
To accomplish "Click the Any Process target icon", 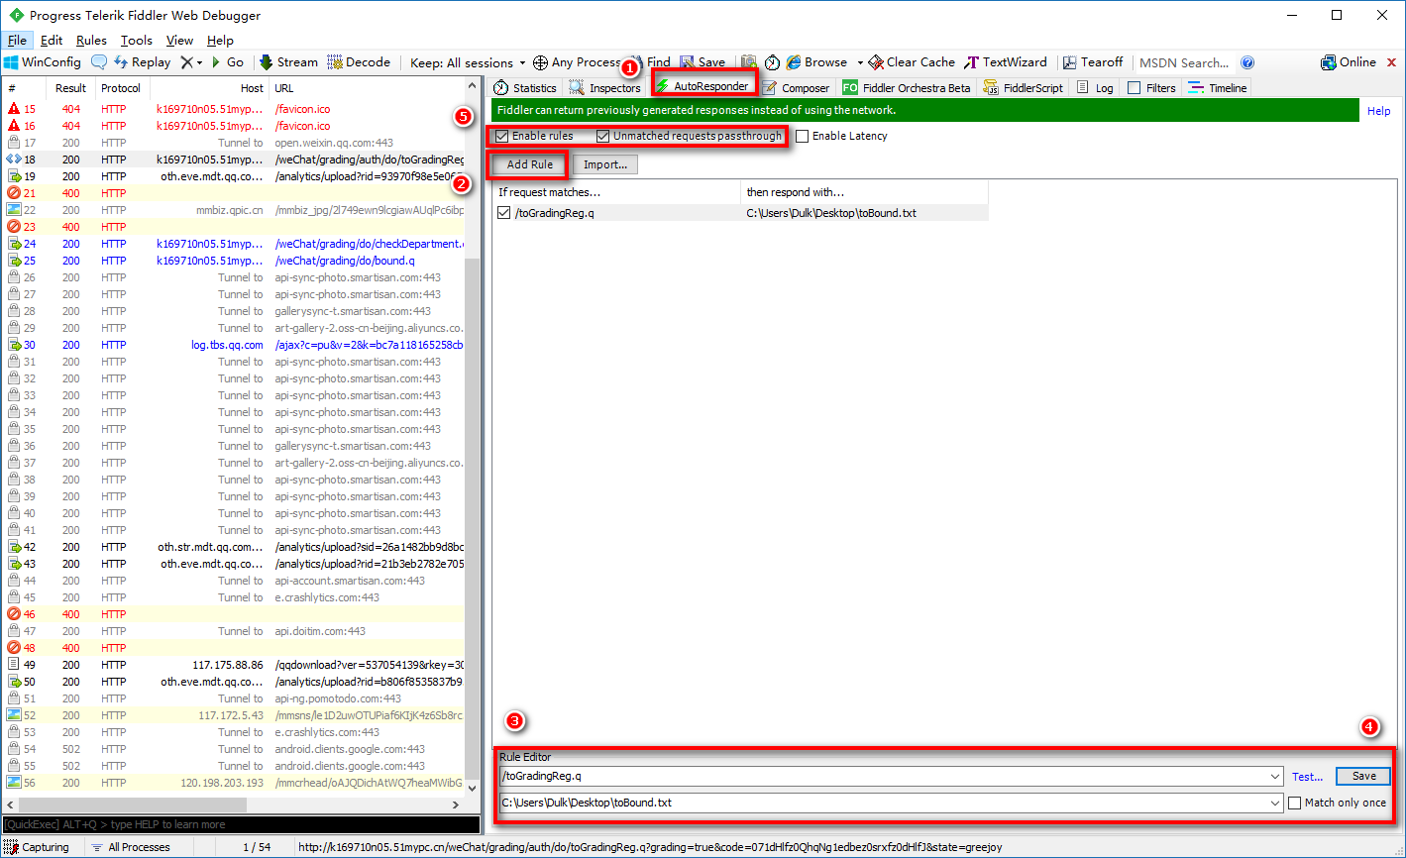I will point(540,62).
